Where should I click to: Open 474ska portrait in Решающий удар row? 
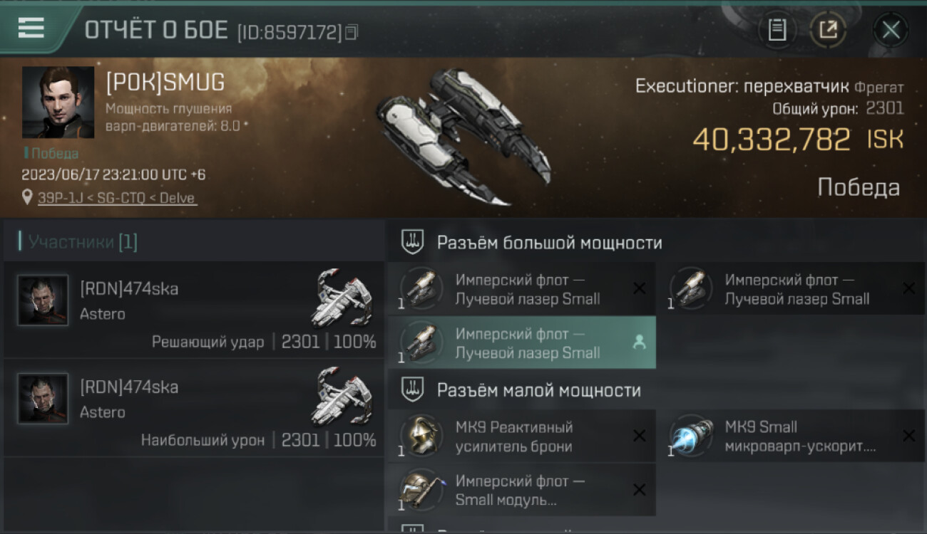point(43,300)
